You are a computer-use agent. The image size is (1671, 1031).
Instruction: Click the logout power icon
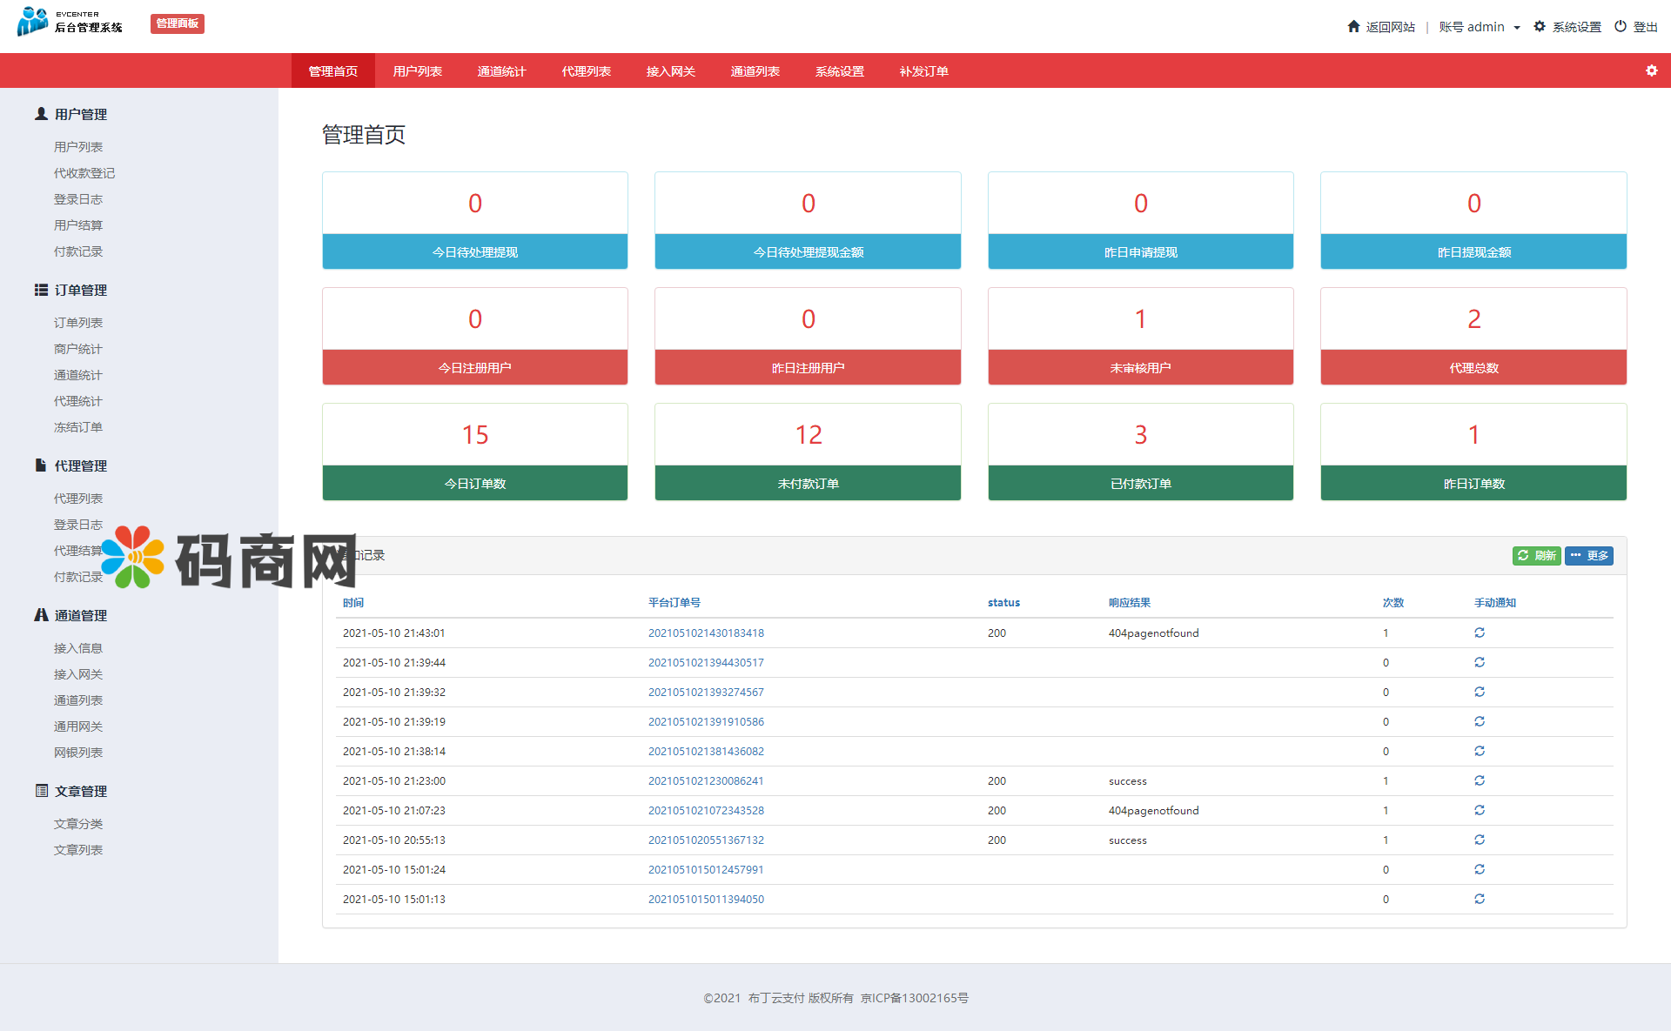pyautogui.click(x=1620, y=26)
